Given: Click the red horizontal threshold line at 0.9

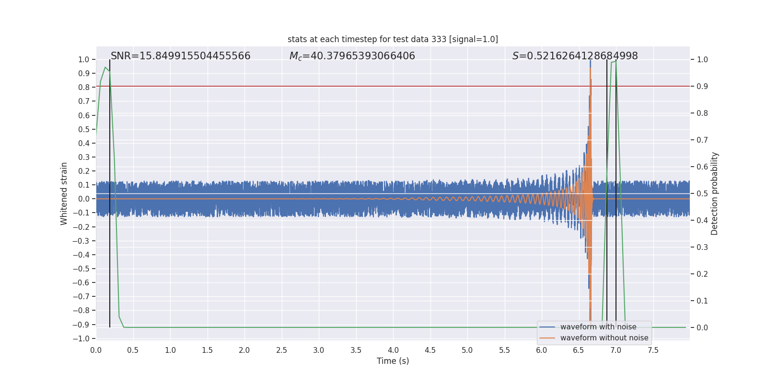Looking at the screenshot, I should (393, 86).
